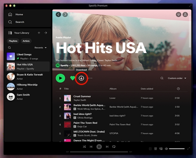This screenshot has width=196, height=158.
Task: Play the Hot Hits USA playlist
Action: click(60, 78)
